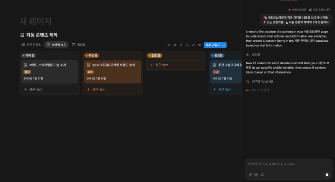Add 신규 item in 계획 중 column
The width and height of the screenshot is (335, 182).
(49, 89)
